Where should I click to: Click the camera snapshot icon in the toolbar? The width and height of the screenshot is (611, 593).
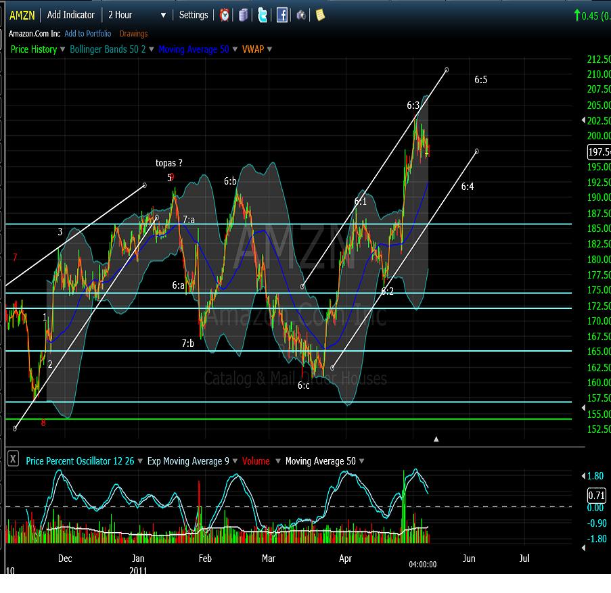point(301,15)
